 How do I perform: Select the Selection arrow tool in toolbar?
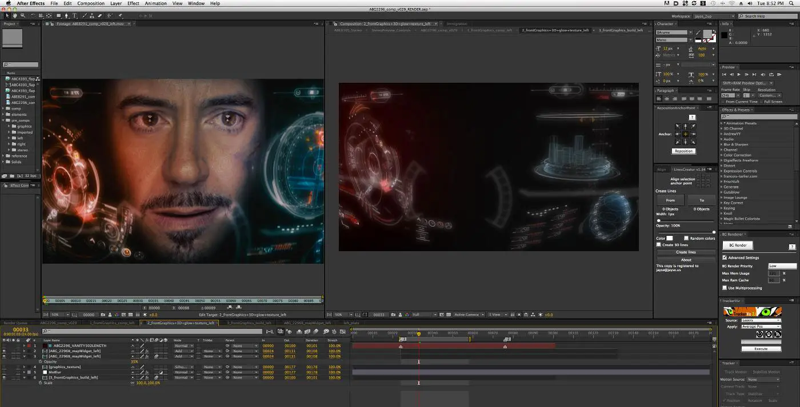pyautogui.click(x=7, y=16)
